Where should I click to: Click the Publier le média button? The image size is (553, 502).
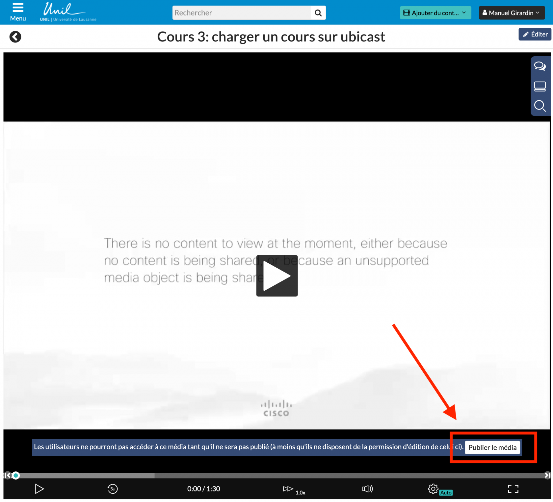point(492,448)
